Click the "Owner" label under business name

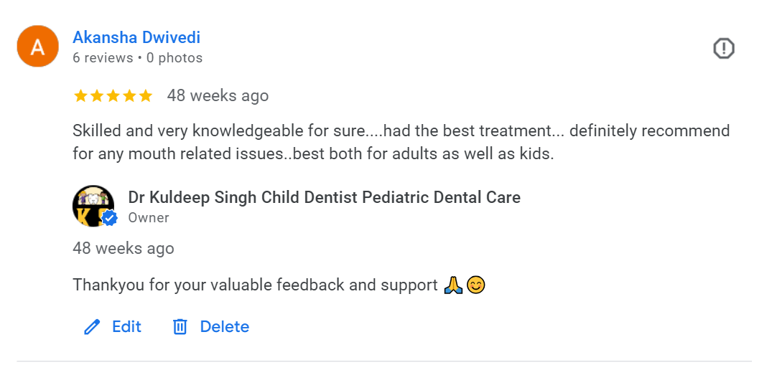click(x=149, y=217)
